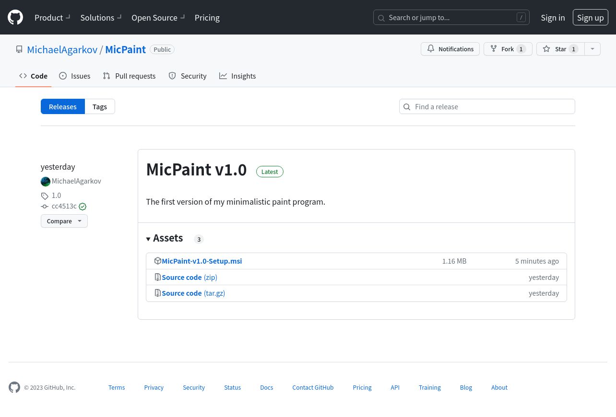This screenshot has width=616, height=417.
Task: Click the search icon in header search box
Action: pyautogui.click(x=381, y=18)
